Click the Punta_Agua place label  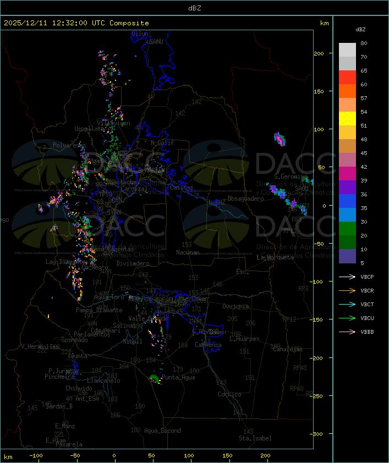(x=178, y=377)
